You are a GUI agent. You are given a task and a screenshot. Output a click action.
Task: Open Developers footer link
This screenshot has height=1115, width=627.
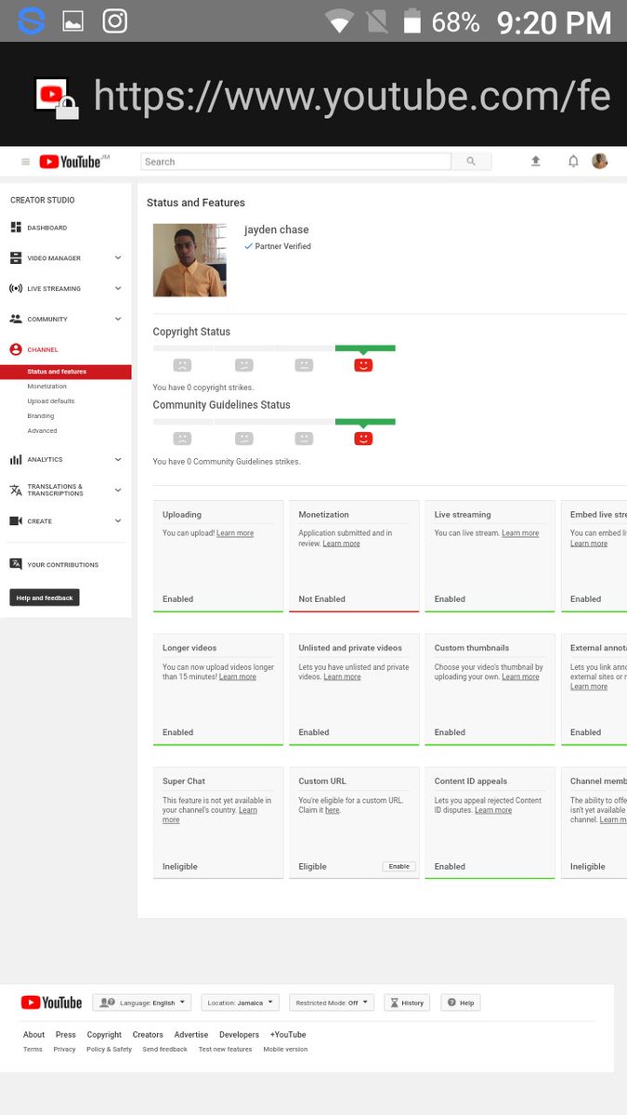coord(239,1034)
